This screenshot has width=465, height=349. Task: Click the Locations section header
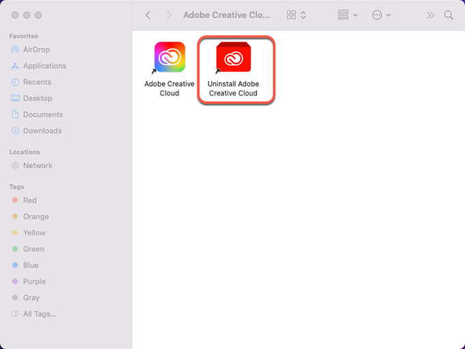25,152
